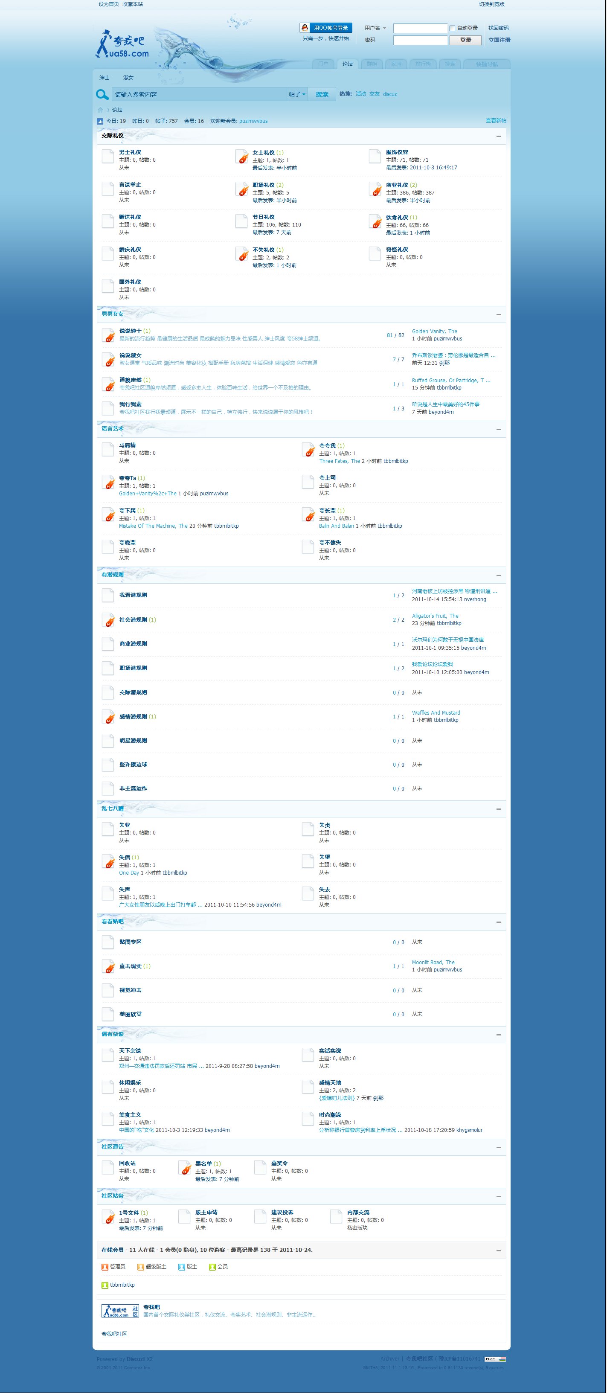Click the 切换到宽版 link
Screen dimensions: 607x1393
(491, 4)
